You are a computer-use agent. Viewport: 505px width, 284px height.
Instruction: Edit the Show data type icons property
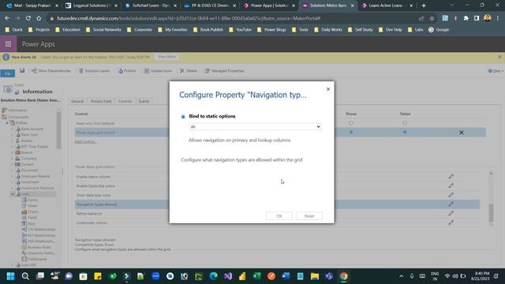tap(451, 195)
